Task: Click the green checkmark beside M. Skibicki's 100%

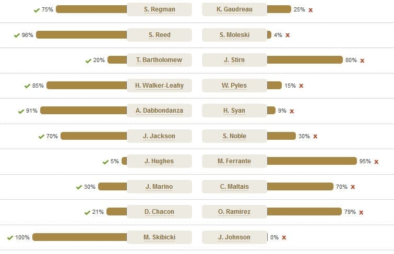Action: coord(10,238)
